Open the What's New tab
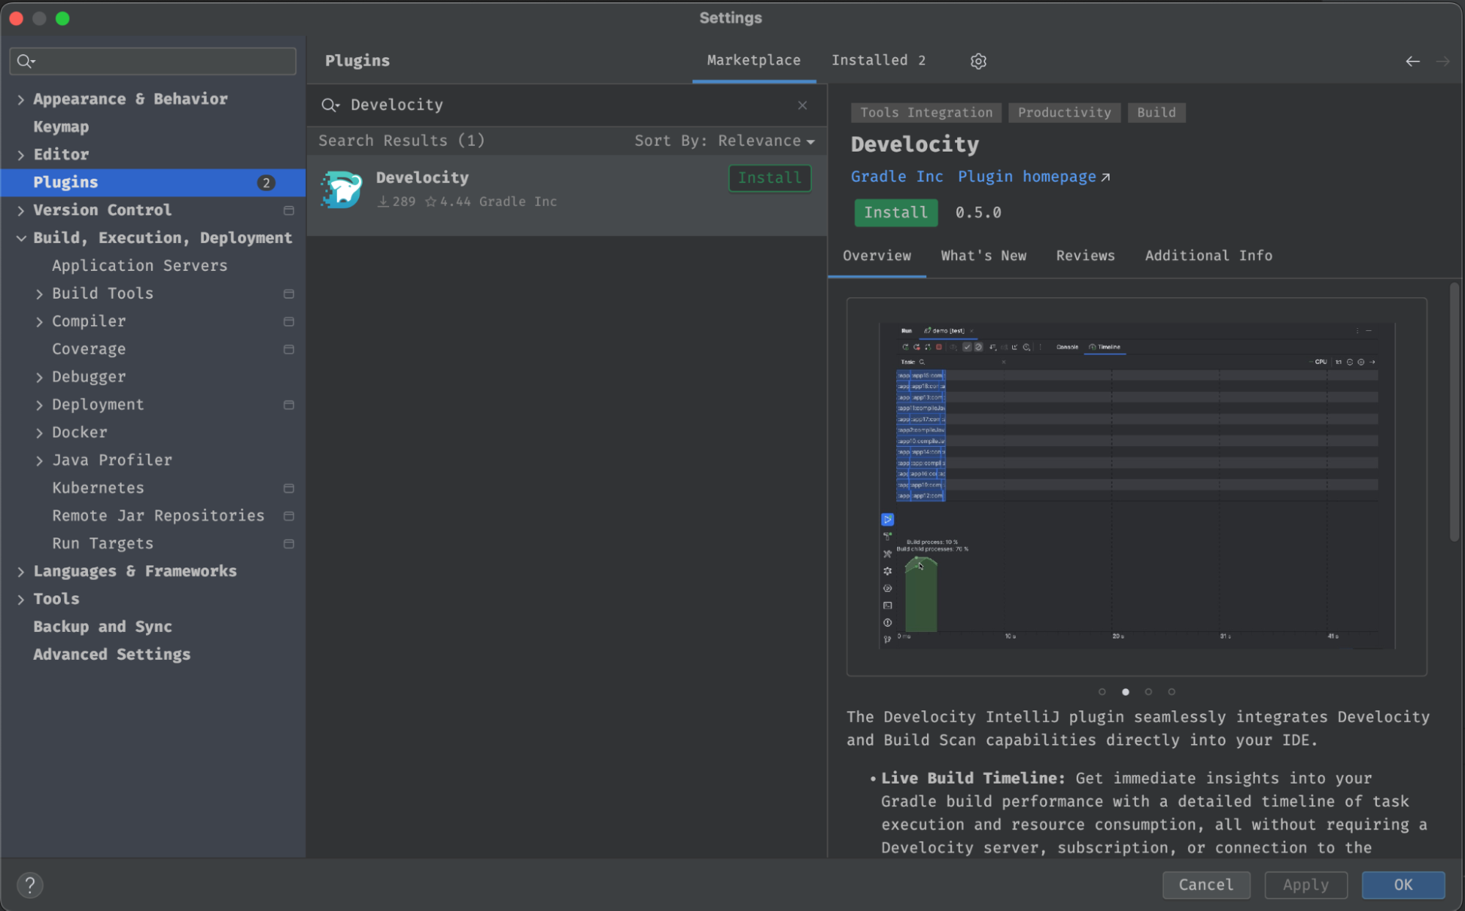Image resolution: width=1465 pixels, height=911 pixels. click(984, 256)
